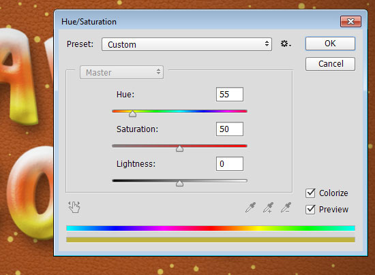Click the Hue/Saturation dialog title text
The width and height of the screenshot is (375, 275).
[x=89, y=22]
